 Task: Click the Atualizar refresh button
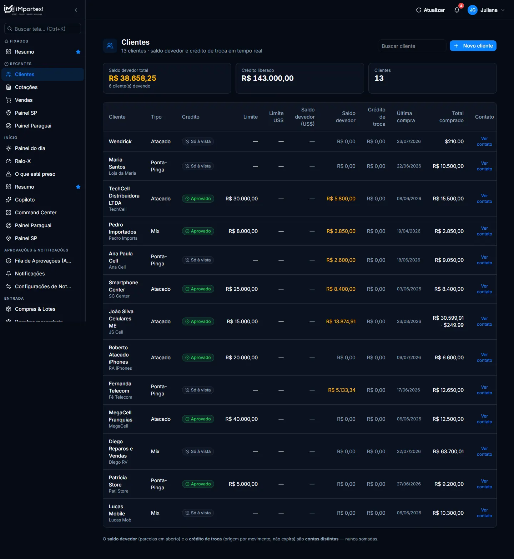click(x=430, y=10)
